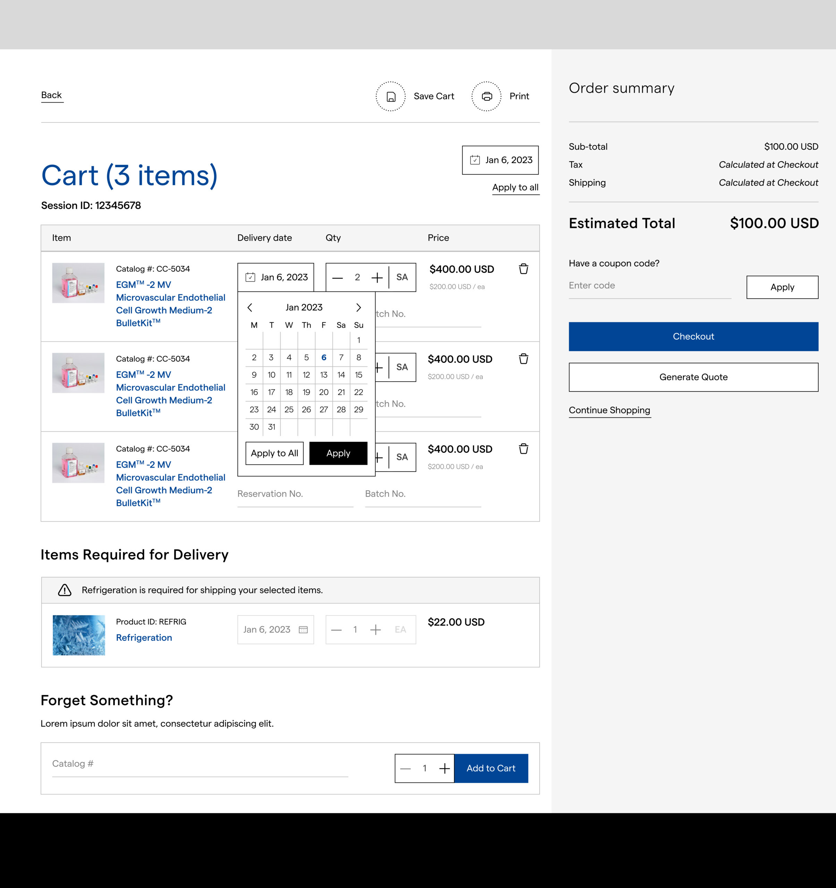Advance the calendar to the next month
836x888 pixels.
tap(358, 307)
